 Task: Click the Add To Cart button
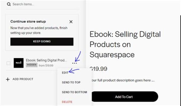pos(124,97)
